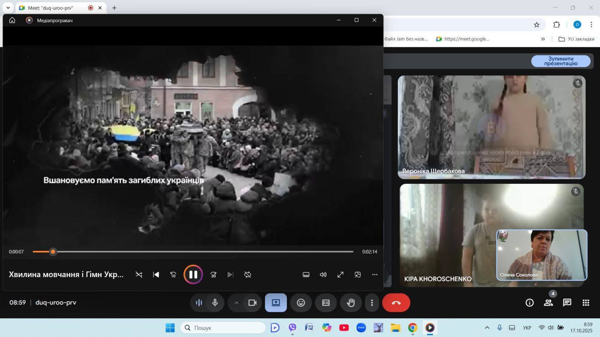Expand camera settings chevron in Meet
This screenshot has height=337, width=600.
236,303
